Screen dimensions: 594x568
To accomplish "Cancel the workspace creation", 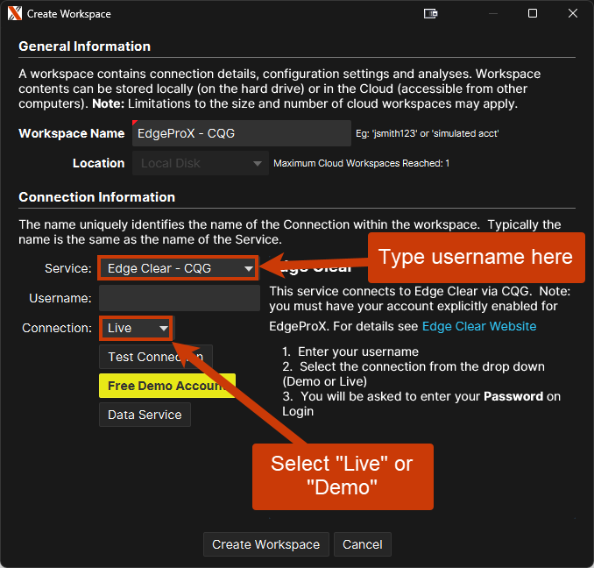I will [x=362, y=544].
